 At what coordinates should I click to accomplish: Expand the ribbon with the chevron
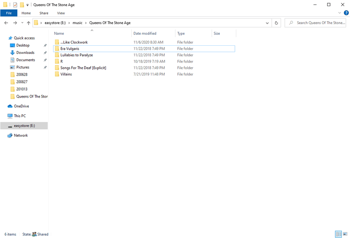point(339,13)
